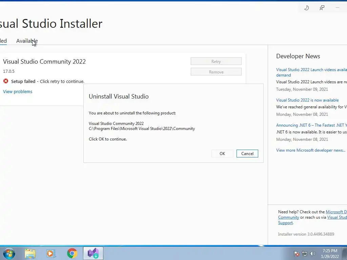Open the Microsoft Developer Community link
Viewport: 347px width, 260px height.
coord(312,214)
